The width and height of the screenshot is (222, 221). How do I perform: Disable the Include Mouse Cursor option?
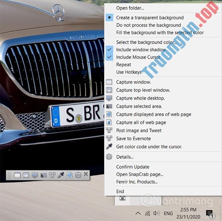tap(138, 57)
